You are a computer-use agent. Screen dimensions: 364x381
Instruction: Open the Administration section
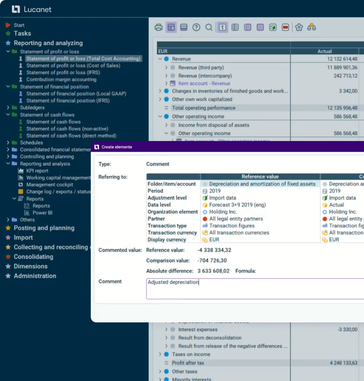tap(35, 276)
